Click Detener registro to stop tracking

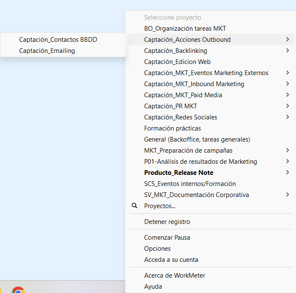tap(167, 222)
